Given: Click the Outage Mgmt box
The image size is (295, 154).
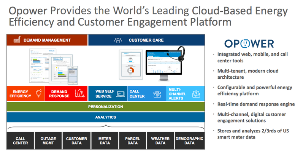Looking at the screenshot, I should click(x=48, y=141).
